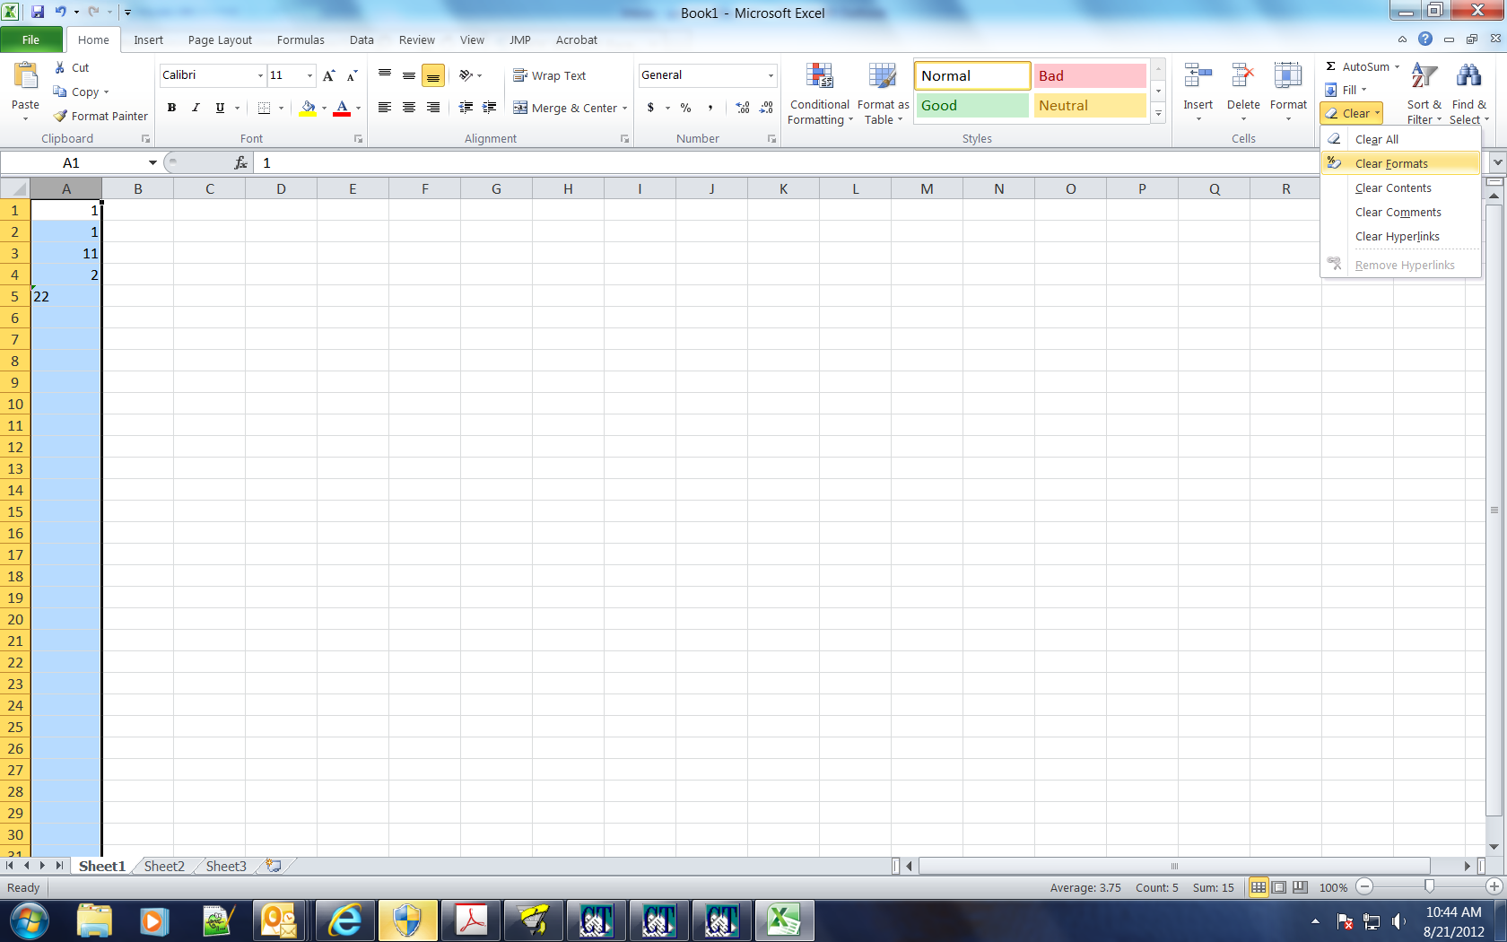Select Clear Contents from the Clear menu
Viewport: 1507px width, 942px height.
coord(1393,188)
